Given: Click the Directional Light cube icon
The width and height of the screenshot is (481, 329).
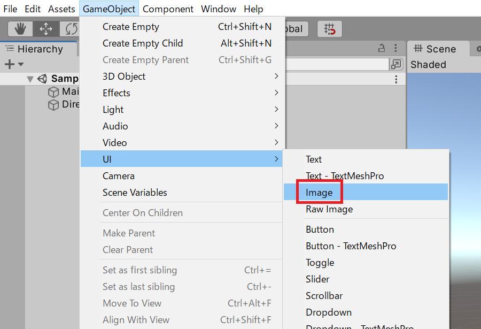Looking at the screenshot, I should pos(53,105).
